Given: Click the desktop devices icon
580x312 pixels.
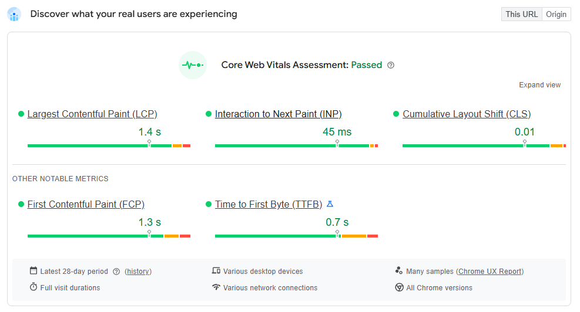Looking at the screenshot, I should click(x=216, y=271).
